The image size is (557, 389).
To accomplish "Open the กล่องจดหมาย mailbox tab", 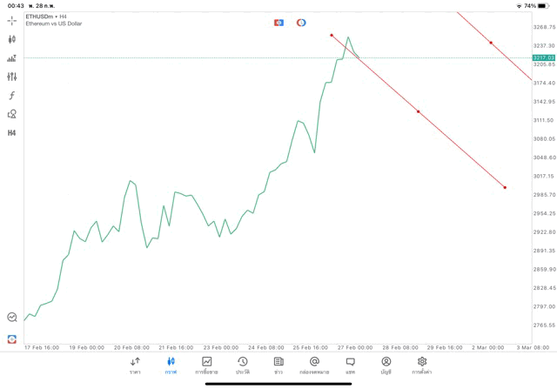I will click(x=314, y=366).
